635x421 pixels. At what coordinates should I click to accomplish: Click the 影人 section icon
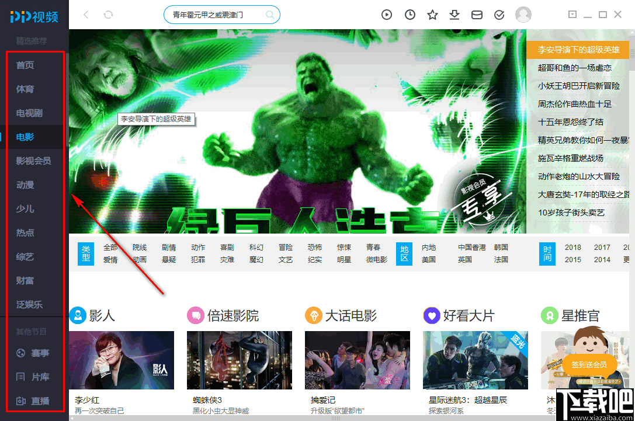78,315
